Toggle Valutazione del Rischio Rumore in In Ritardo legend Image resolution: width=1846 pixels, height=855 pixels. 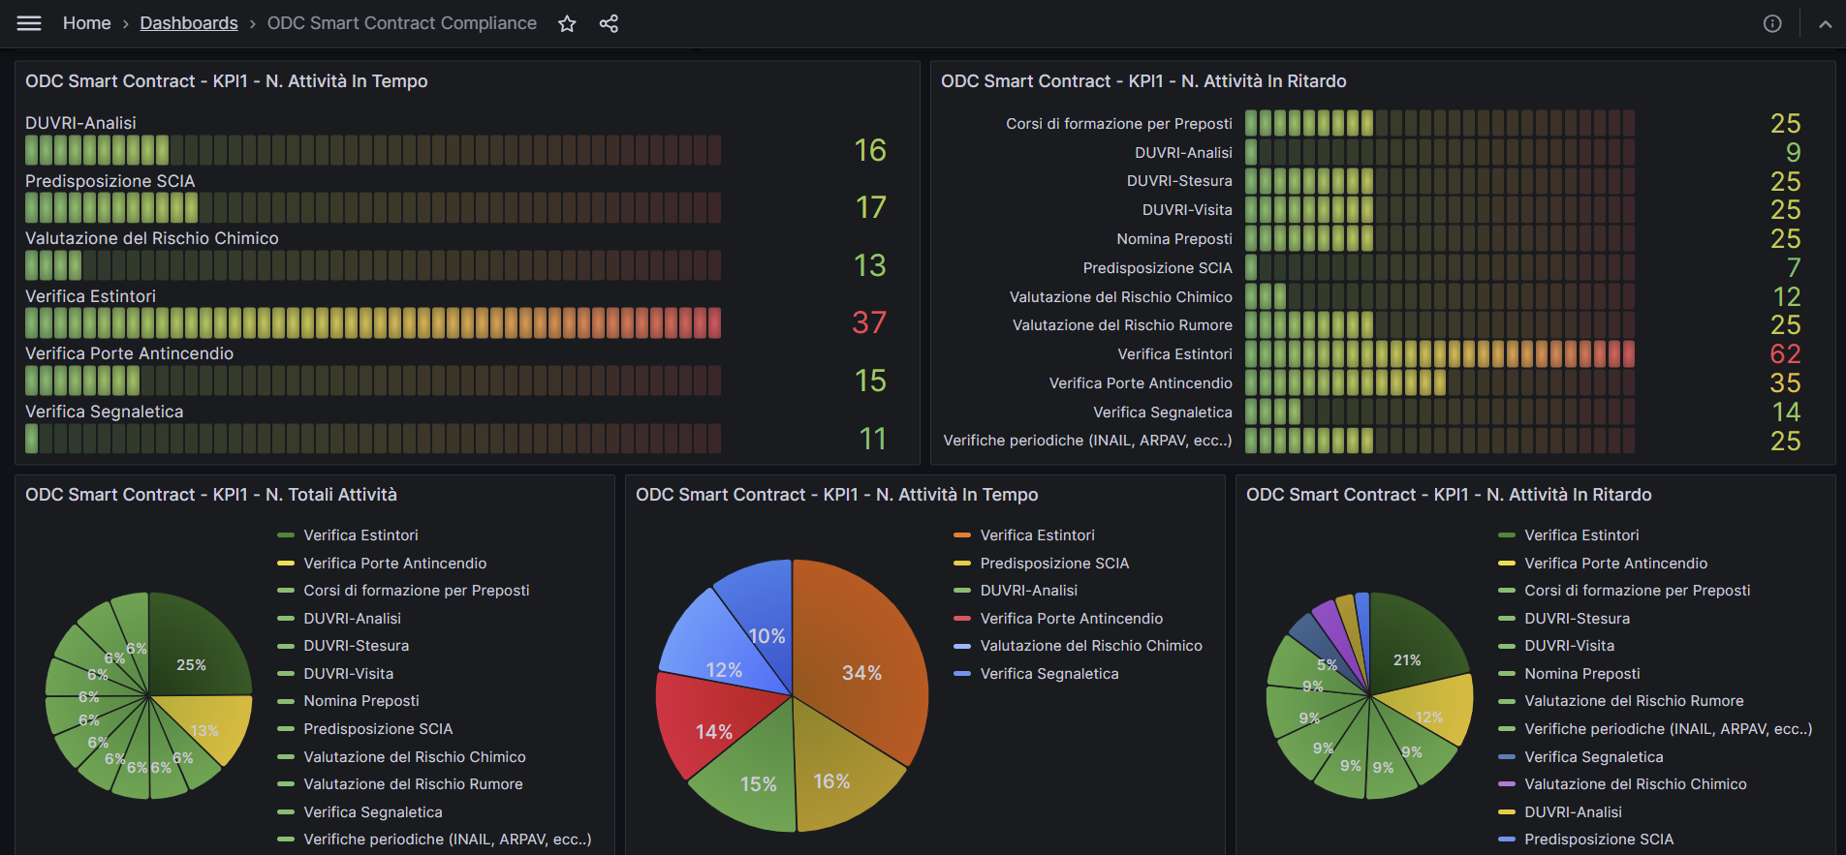click(1634, 701)
